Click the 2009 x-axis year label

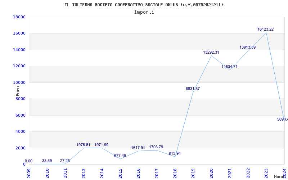tap(29, 173)
